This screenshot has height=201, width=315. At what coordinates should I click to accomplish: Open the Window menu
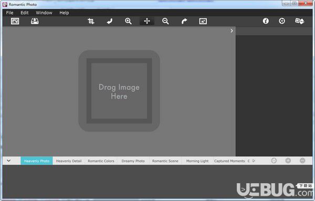pos(44,13)
